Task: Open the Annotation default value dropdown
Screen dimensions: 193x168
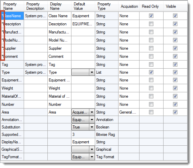Action: [92, 120]
